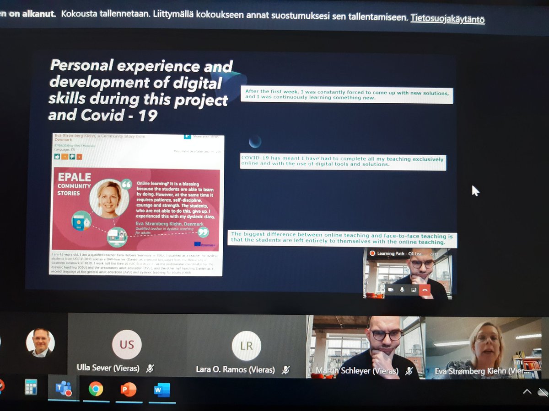
Task: Click the 'Share your news' icon on the EPALE page
Action: click(x=188, y=136)
